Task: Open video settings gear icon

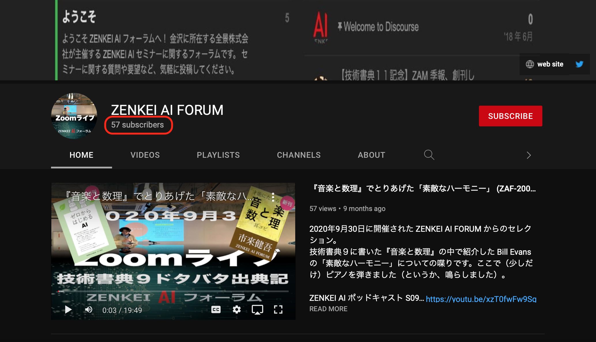Action: coord(237,309)
